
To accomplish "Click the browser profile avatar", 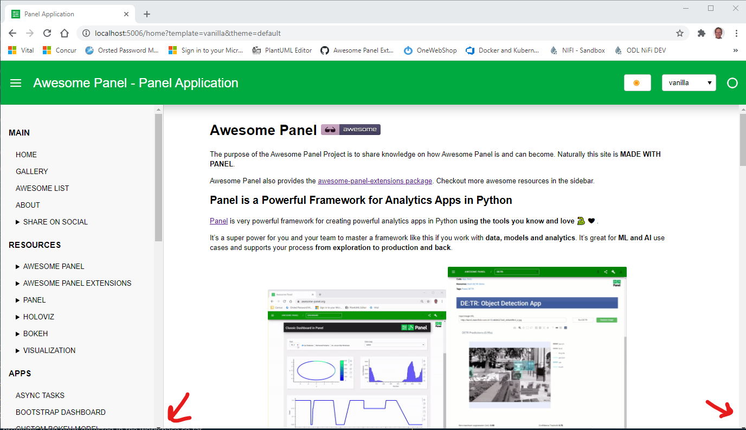I will (x=718, y=33).
